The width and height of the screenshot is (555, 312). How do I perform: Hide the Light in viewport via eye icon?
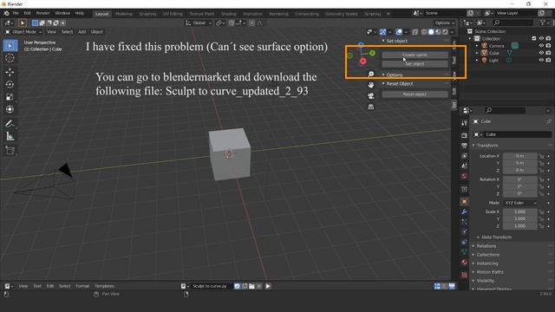[541, 60]
